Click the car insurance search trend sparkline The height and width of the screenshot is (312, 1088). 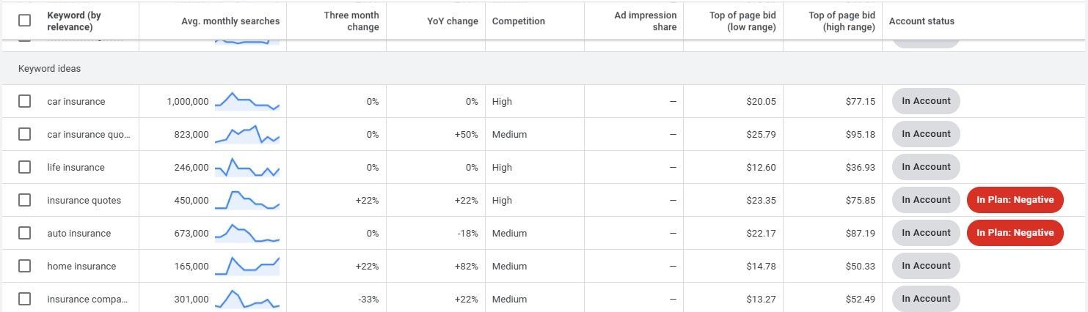click(247, 102)
